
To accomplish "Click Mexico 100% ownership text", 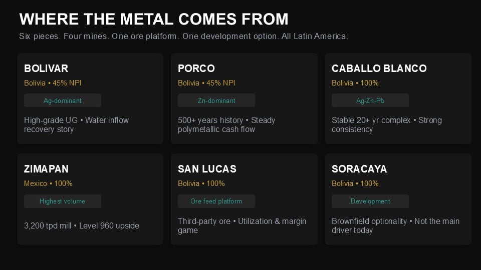I will (48, 183).
